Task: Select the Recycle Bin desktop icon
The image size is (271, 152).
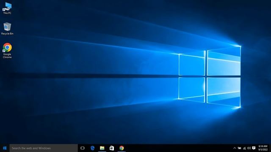Action: coord(7,29)
